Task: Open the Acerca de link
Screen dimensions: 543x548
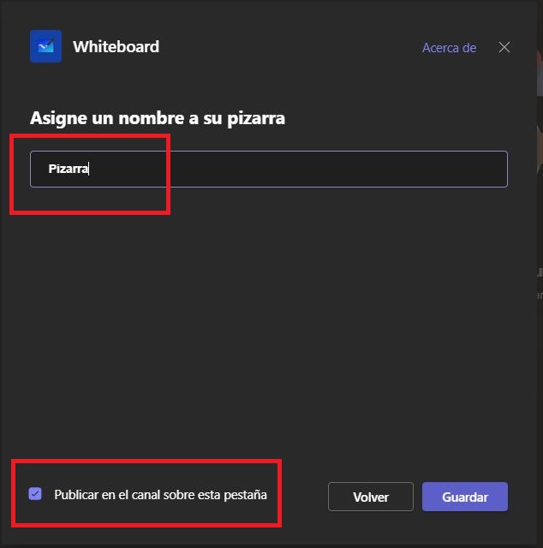Action: 449,48
